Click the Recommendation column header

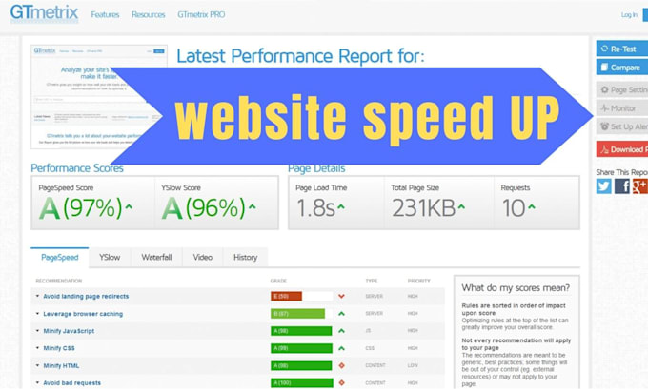(59, 281)
